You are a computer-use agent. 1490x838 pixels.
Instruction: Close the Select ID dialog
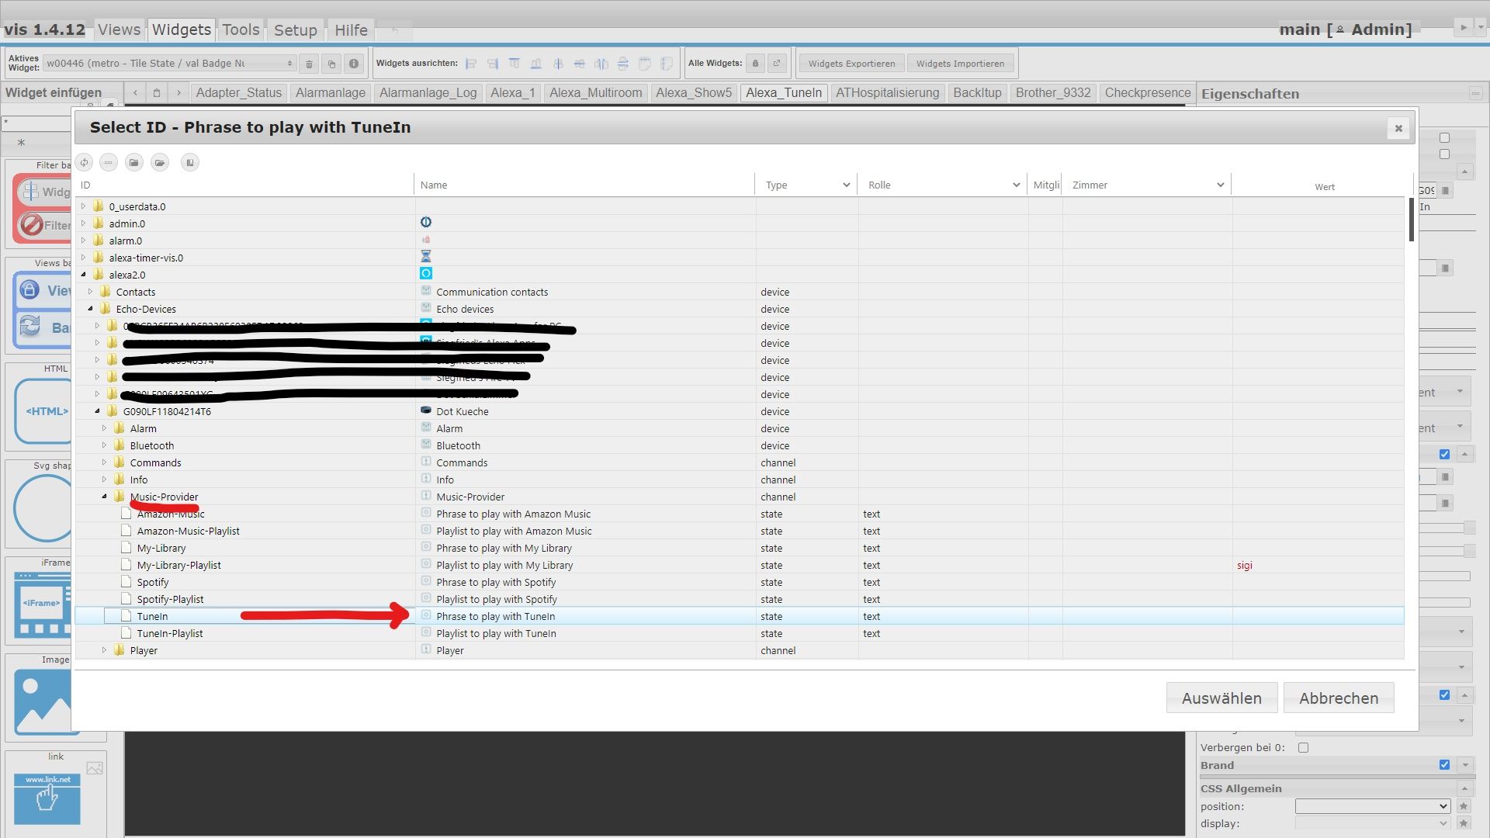[x=1398, y=129]
